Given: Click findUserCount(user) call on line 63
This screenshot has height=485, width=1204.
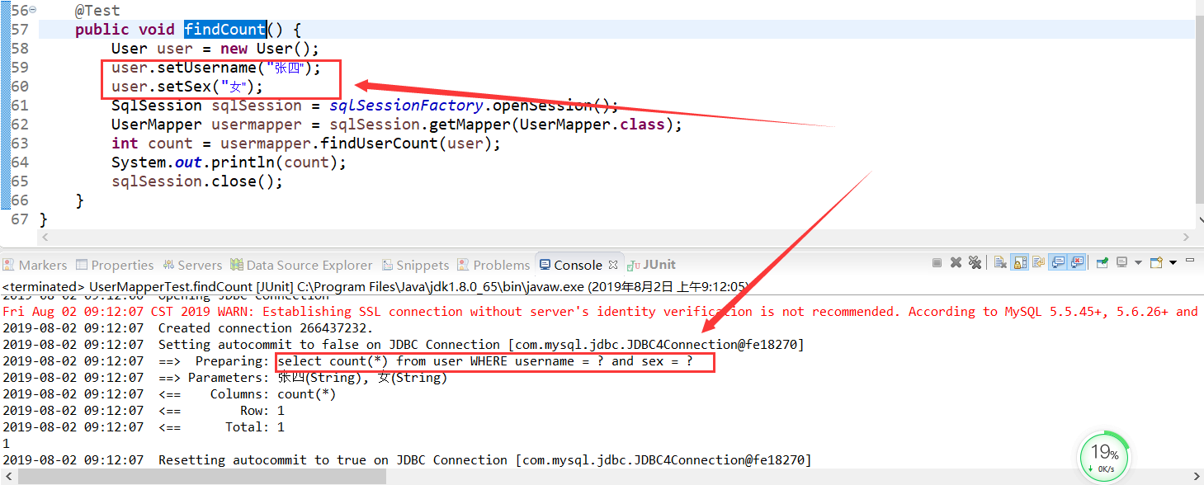Looking at the screenshot, I should point(405,144).
